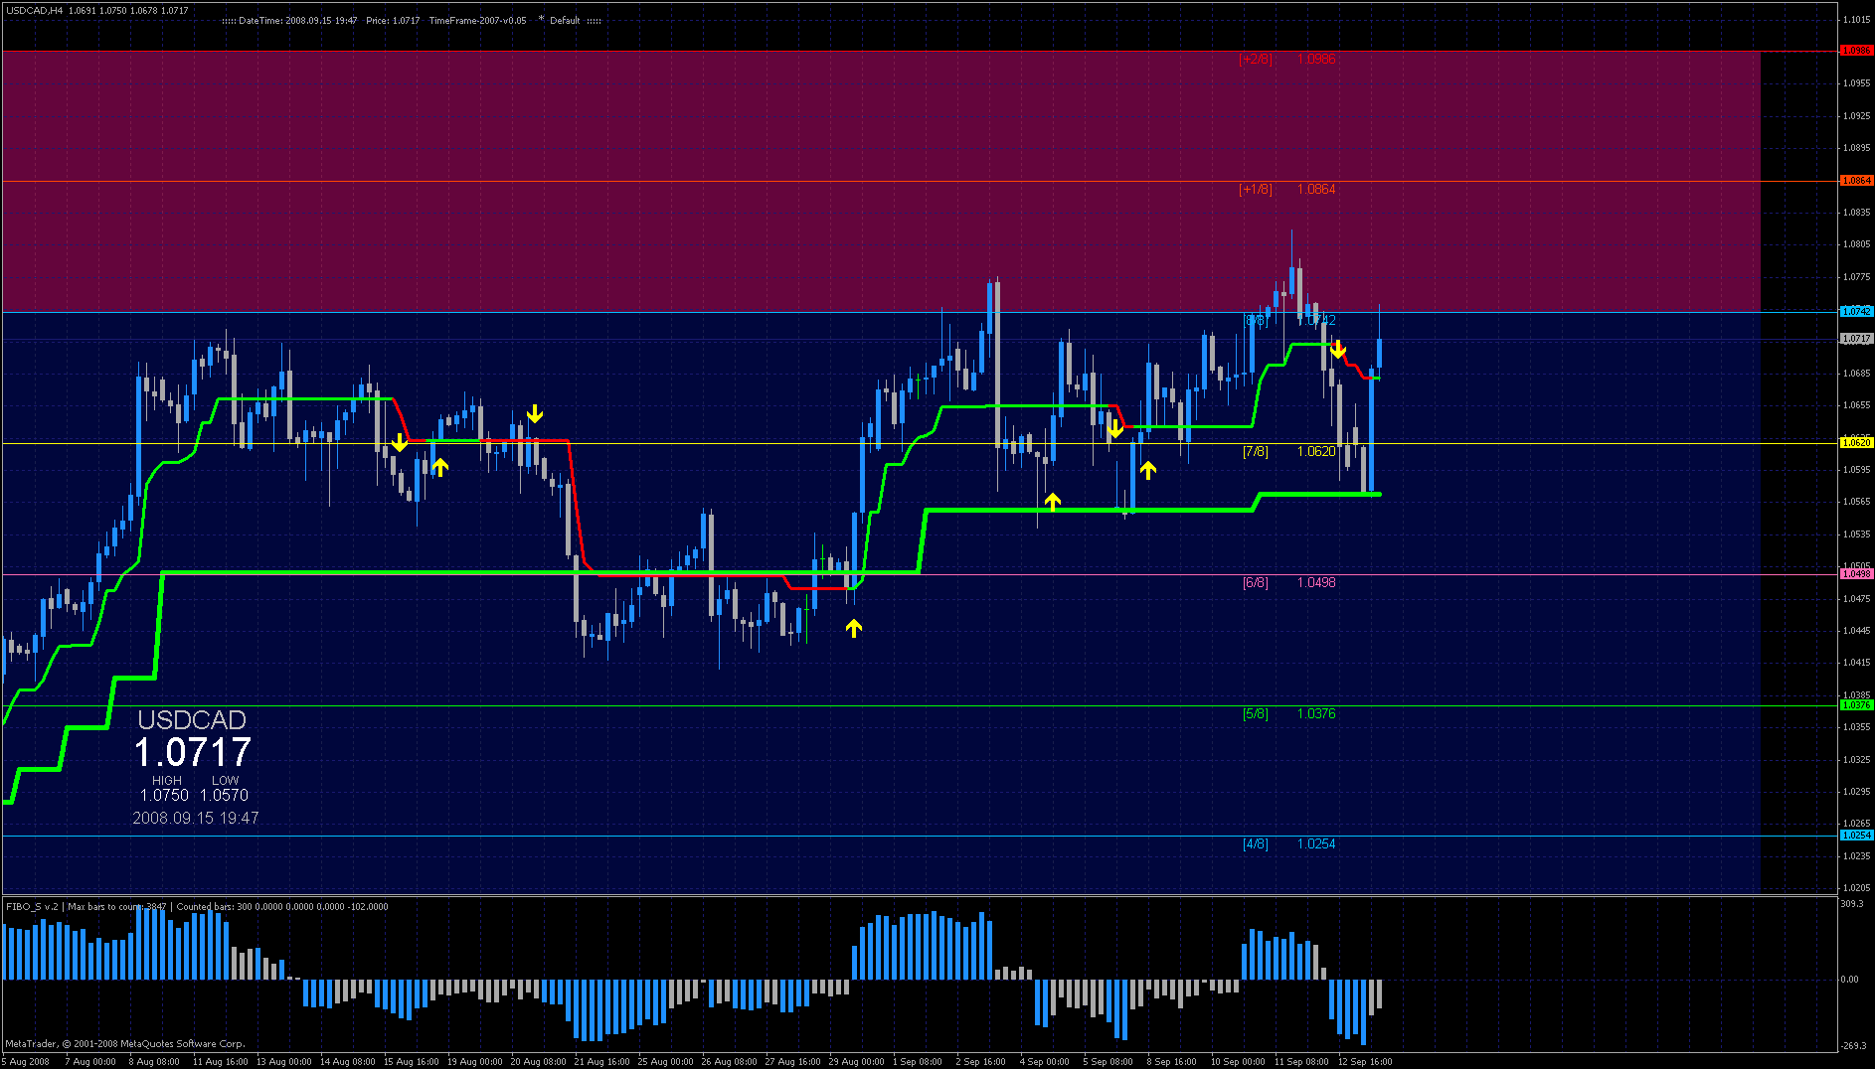Viewport: 1875px width, 1069px height.
Task: Click the '1.0570' low value
Action: [224, 795]
